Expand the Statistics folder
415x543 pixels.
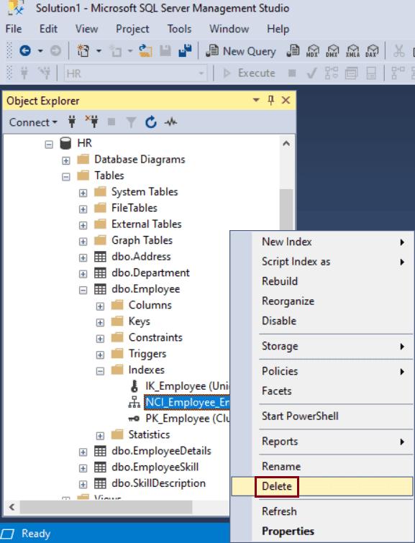pos(100,436)
